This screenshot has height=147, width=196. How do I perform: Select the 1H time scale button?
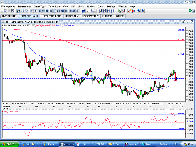coord(55,11)
